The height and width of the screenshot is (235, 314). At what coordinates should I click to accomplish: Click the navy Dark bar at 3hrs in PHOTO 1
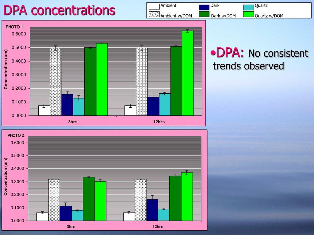67,105
